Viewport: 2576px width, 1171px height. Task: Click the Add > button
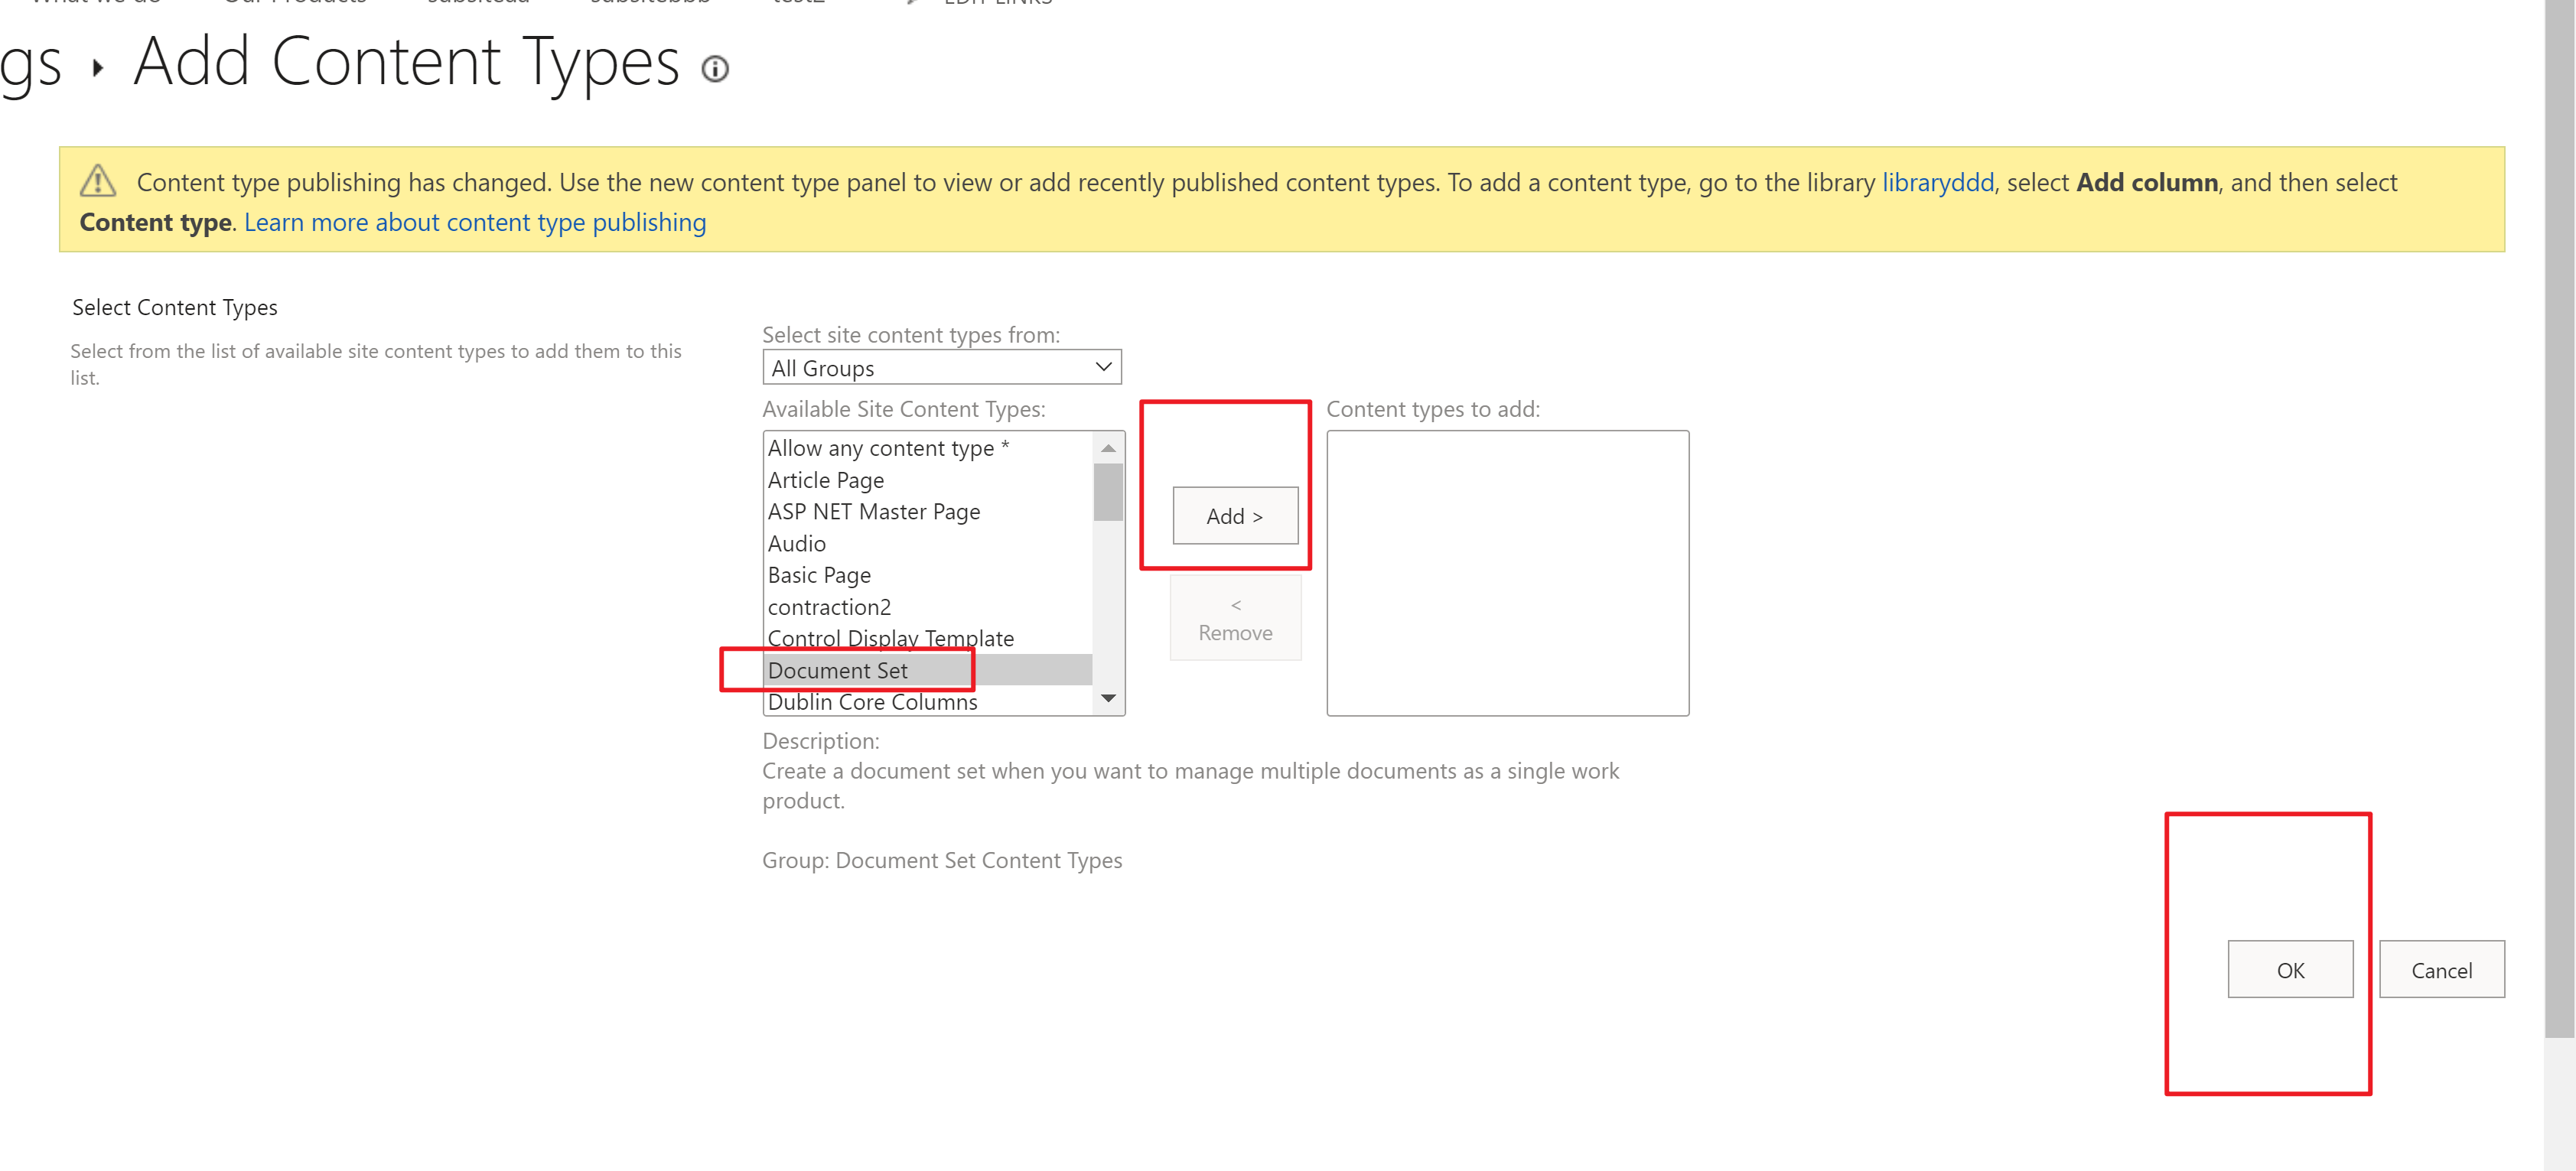click(x=1235, y=516)
